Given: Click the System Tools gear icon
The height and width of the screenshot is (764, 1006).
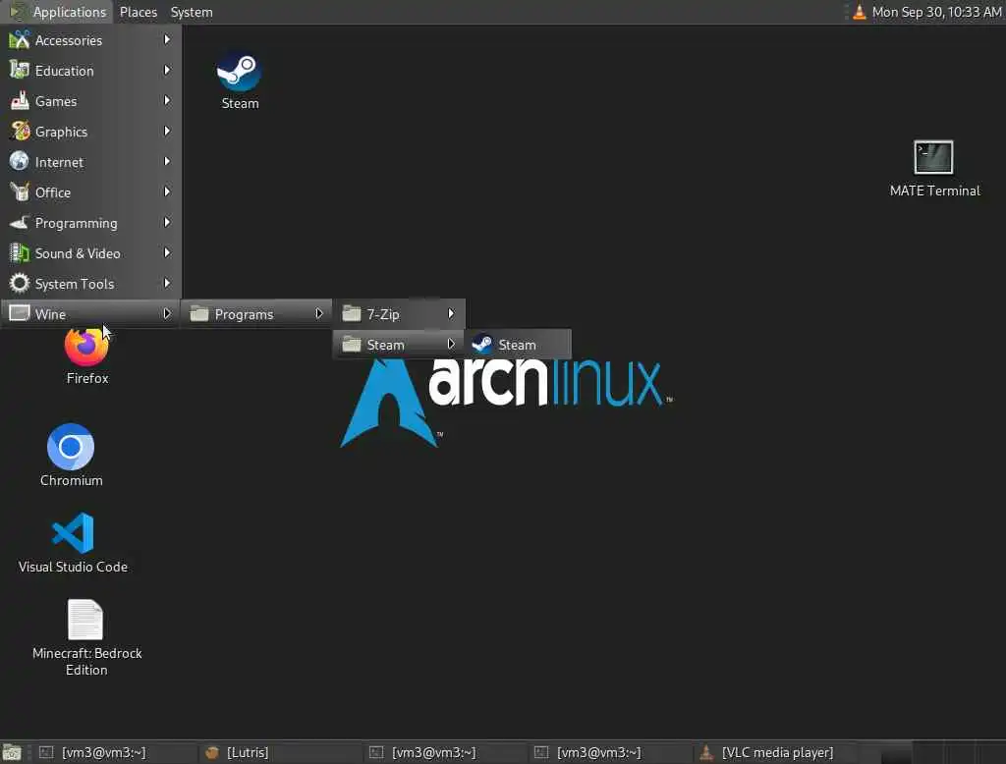Looking at the screenshot, I should pyautogui.click(x=20, y=283).
